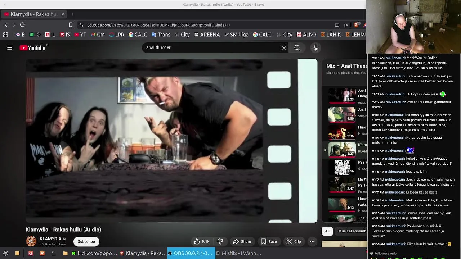Screen dimensions: 461x259
Task: Click the magnifier search button
Action: pos(297,47)
